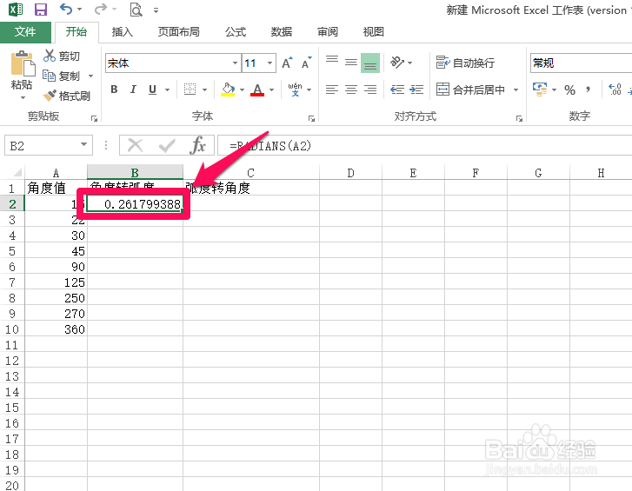Switch to the 页面布局 tab
The width and height of the screenshot is (632, 491).
point(178,32)
